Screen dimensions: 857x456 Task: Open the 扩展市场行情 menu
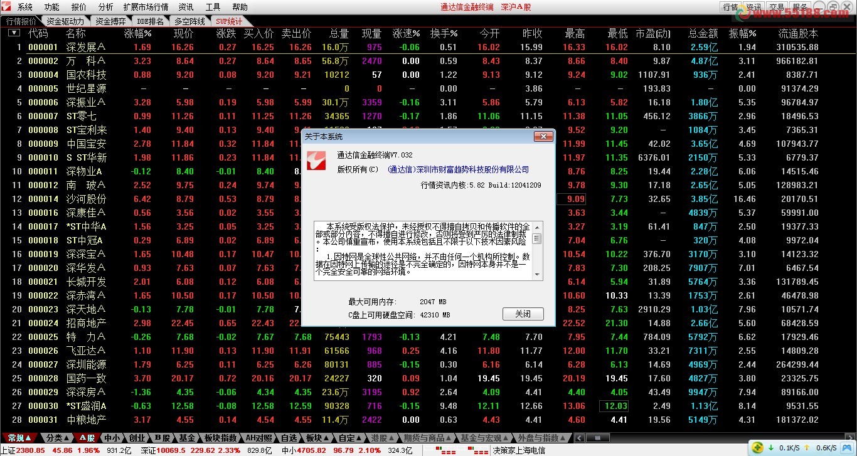(x=146, y=7)
